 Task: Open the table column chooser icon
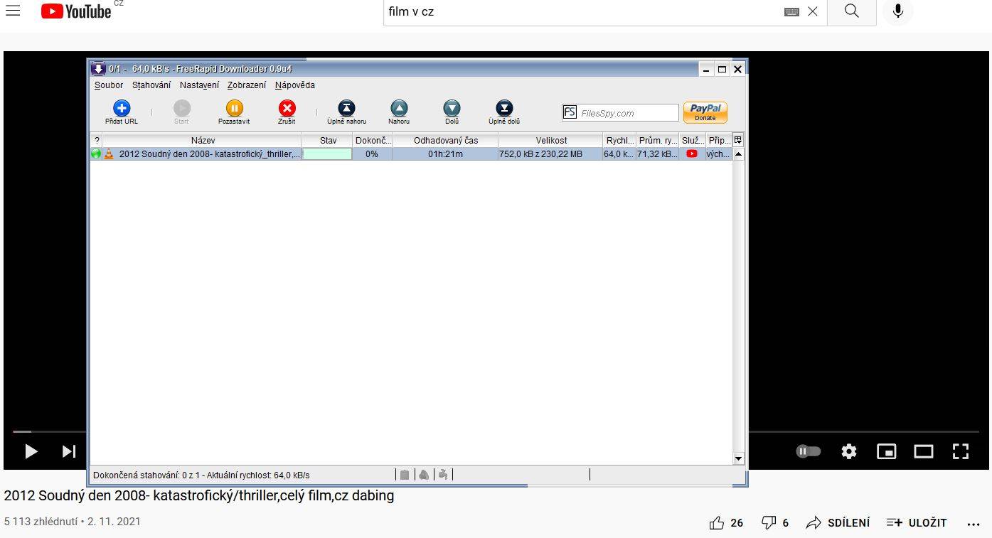point(738,141)
